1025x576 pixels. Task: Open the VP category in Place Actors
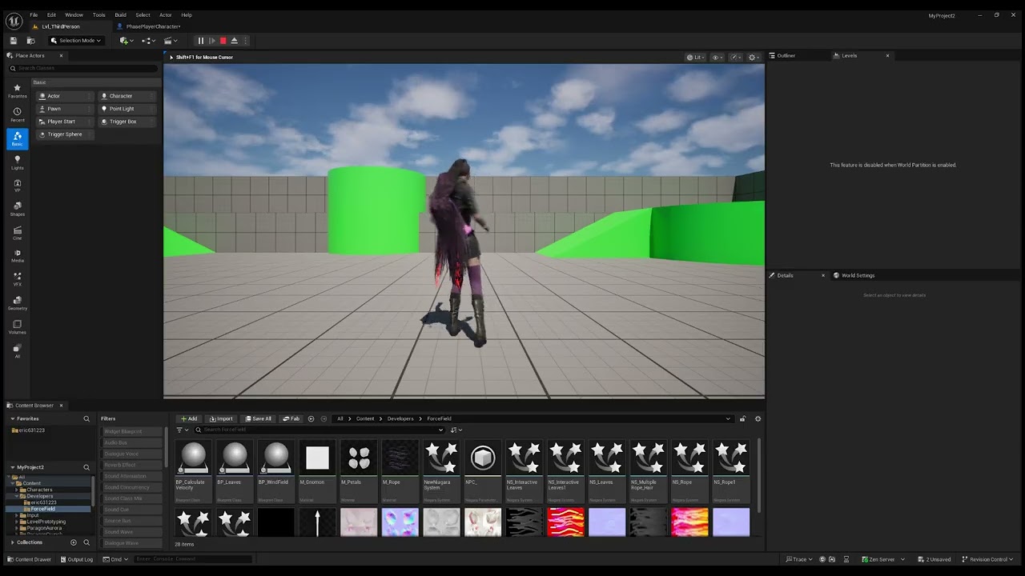coord(17,186)
